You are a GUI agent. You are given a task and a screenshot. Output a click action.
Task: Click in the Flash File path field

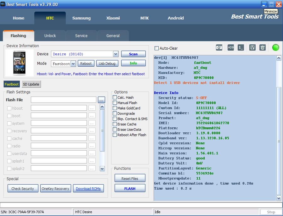(64, 100)
